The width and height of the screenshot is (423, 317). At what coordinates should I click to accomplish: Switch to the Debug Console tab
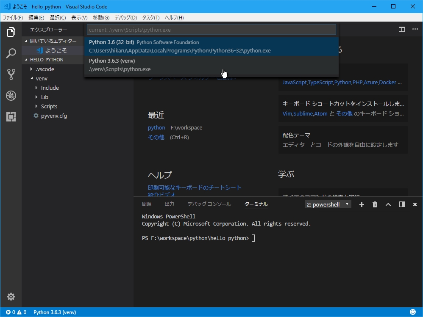pyautogui.click(x=209, y=204)
